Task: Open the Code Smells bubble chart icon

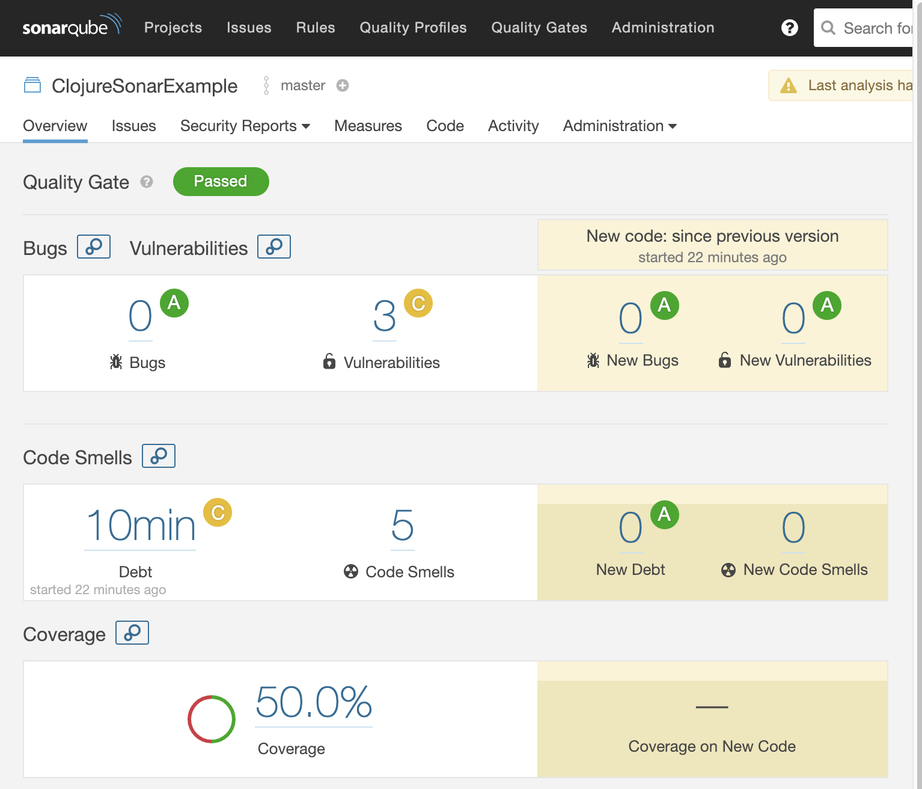Action: [159, 456]
